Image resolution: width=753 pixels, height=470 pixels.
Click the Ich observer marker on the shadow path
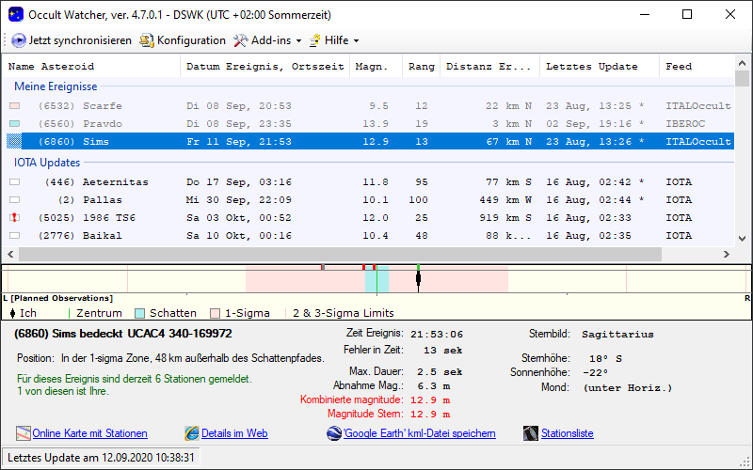tap(418, 278)
